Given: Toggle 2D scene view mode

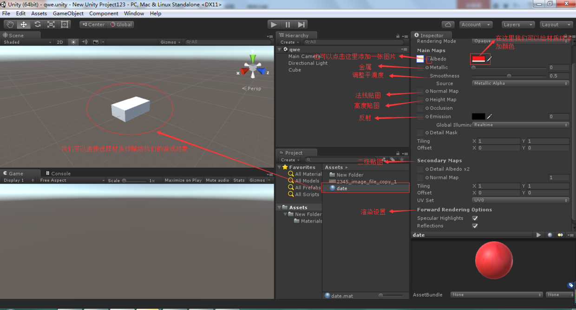Looking at the screenshot, I should pos(60,42).
